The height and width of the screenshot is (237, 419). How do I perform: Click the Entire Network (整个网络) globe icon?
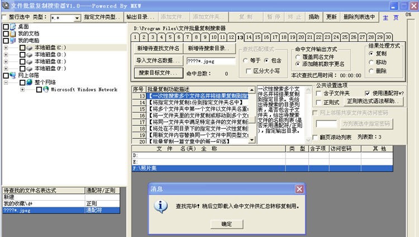[x=30, y=82]
